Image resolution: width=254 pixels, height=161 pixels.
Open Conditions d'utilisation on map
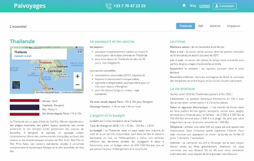[x=72, y=92]
